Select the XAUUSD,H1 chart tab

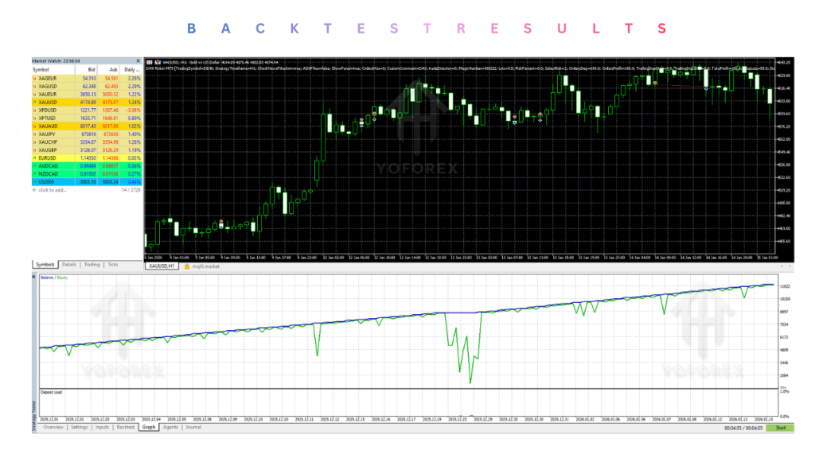(162, 266)
